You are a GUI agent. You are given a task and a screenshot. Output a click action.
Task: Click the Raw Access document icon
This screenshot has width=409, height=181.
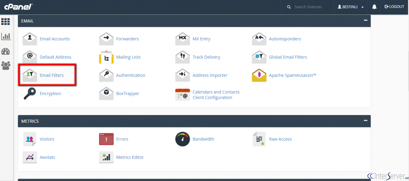pos(259,139)
